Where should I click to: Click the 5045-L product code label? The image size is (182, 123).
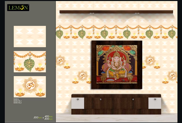point(16,99)
